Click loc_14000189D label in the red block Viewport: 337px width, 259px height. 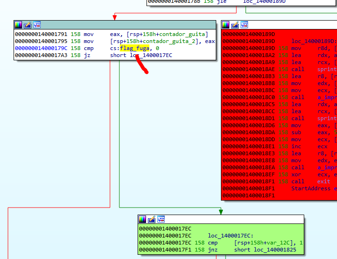314,41
